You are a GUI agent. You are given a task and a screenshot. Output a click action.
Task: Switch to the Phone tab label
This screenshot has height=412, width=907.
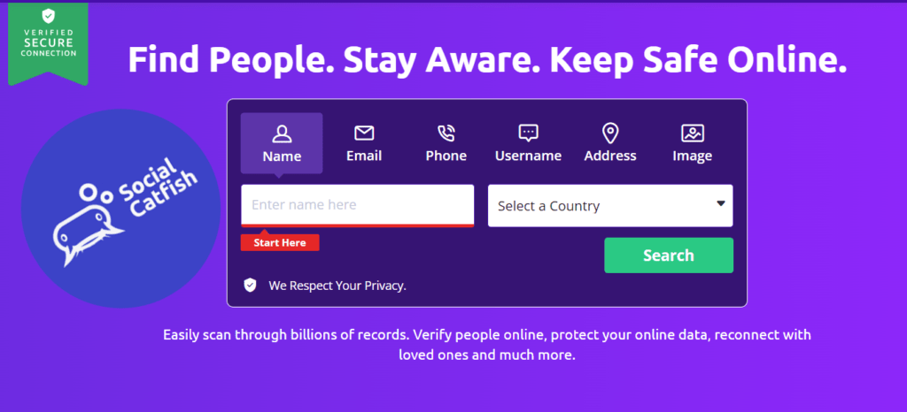[x=446, y=156]
